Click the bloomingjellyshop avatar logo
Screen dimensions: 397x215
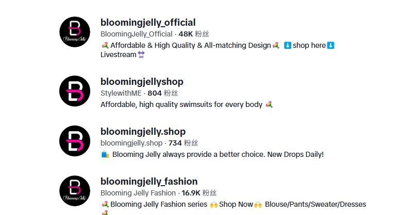pos(75,91)
